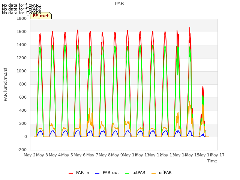The height and width of the screenshot is (180, 240).
Task: Click the 1000 y-axis tick label
Action: [22, 71]
